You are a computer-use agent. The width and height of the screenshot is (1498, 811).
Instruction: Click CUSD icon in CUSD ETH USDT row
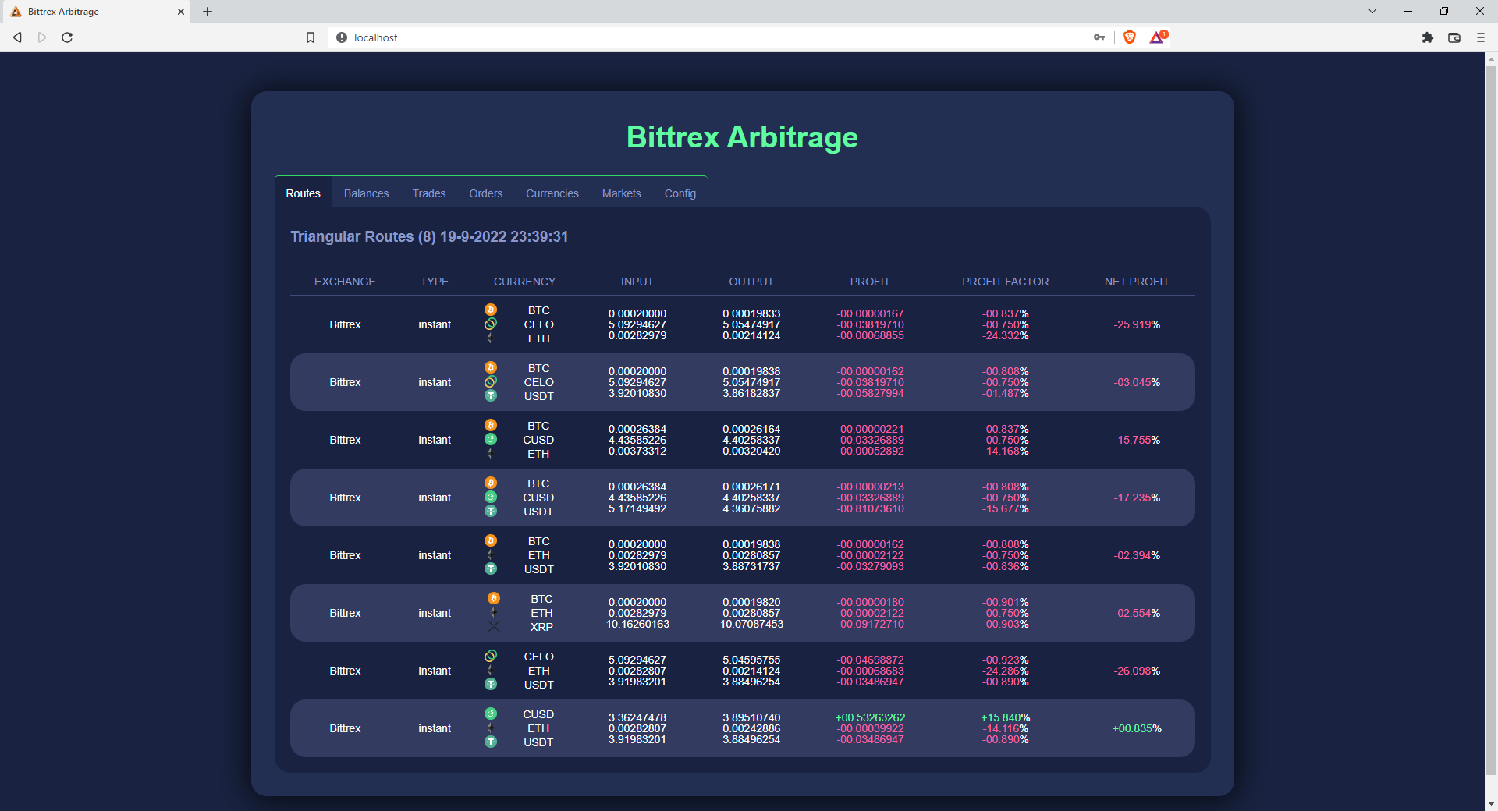click(491, 714)
